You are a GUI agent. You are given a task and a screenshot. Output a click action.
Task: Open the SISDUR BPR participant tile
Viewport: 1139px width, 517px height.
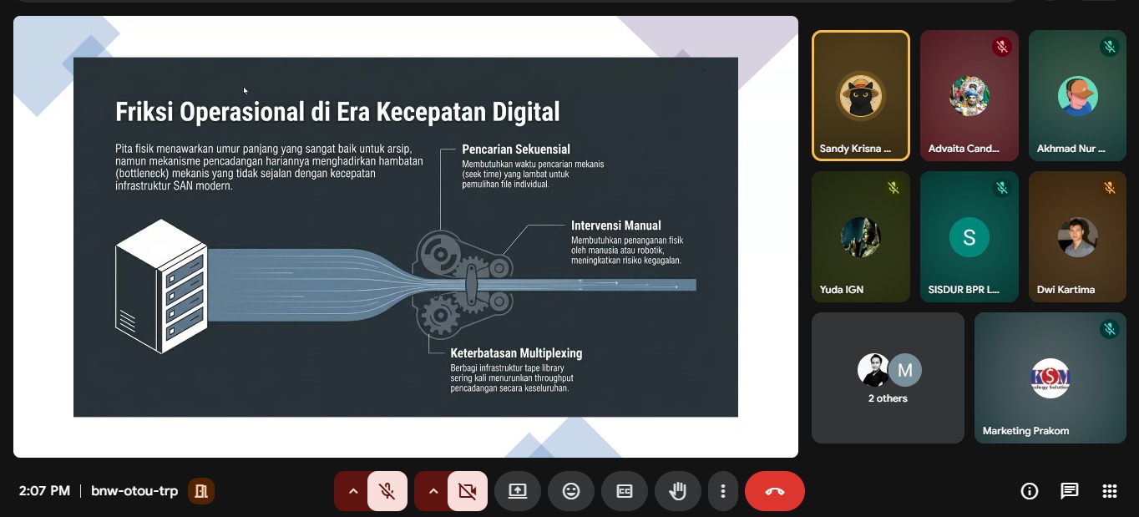(x=969, y=236)
